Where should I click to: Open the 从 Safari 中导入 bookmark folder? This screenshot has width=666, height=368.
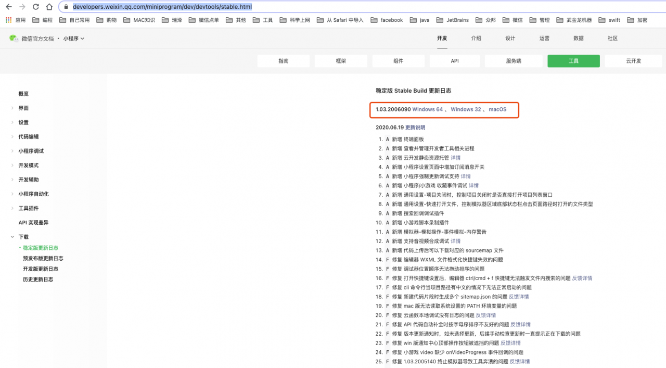coord(340,20)
